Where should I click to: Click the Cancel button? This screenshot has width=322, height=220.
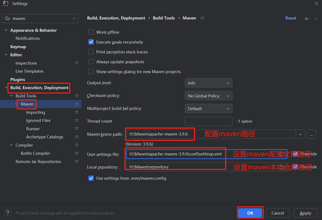point(278,213)
